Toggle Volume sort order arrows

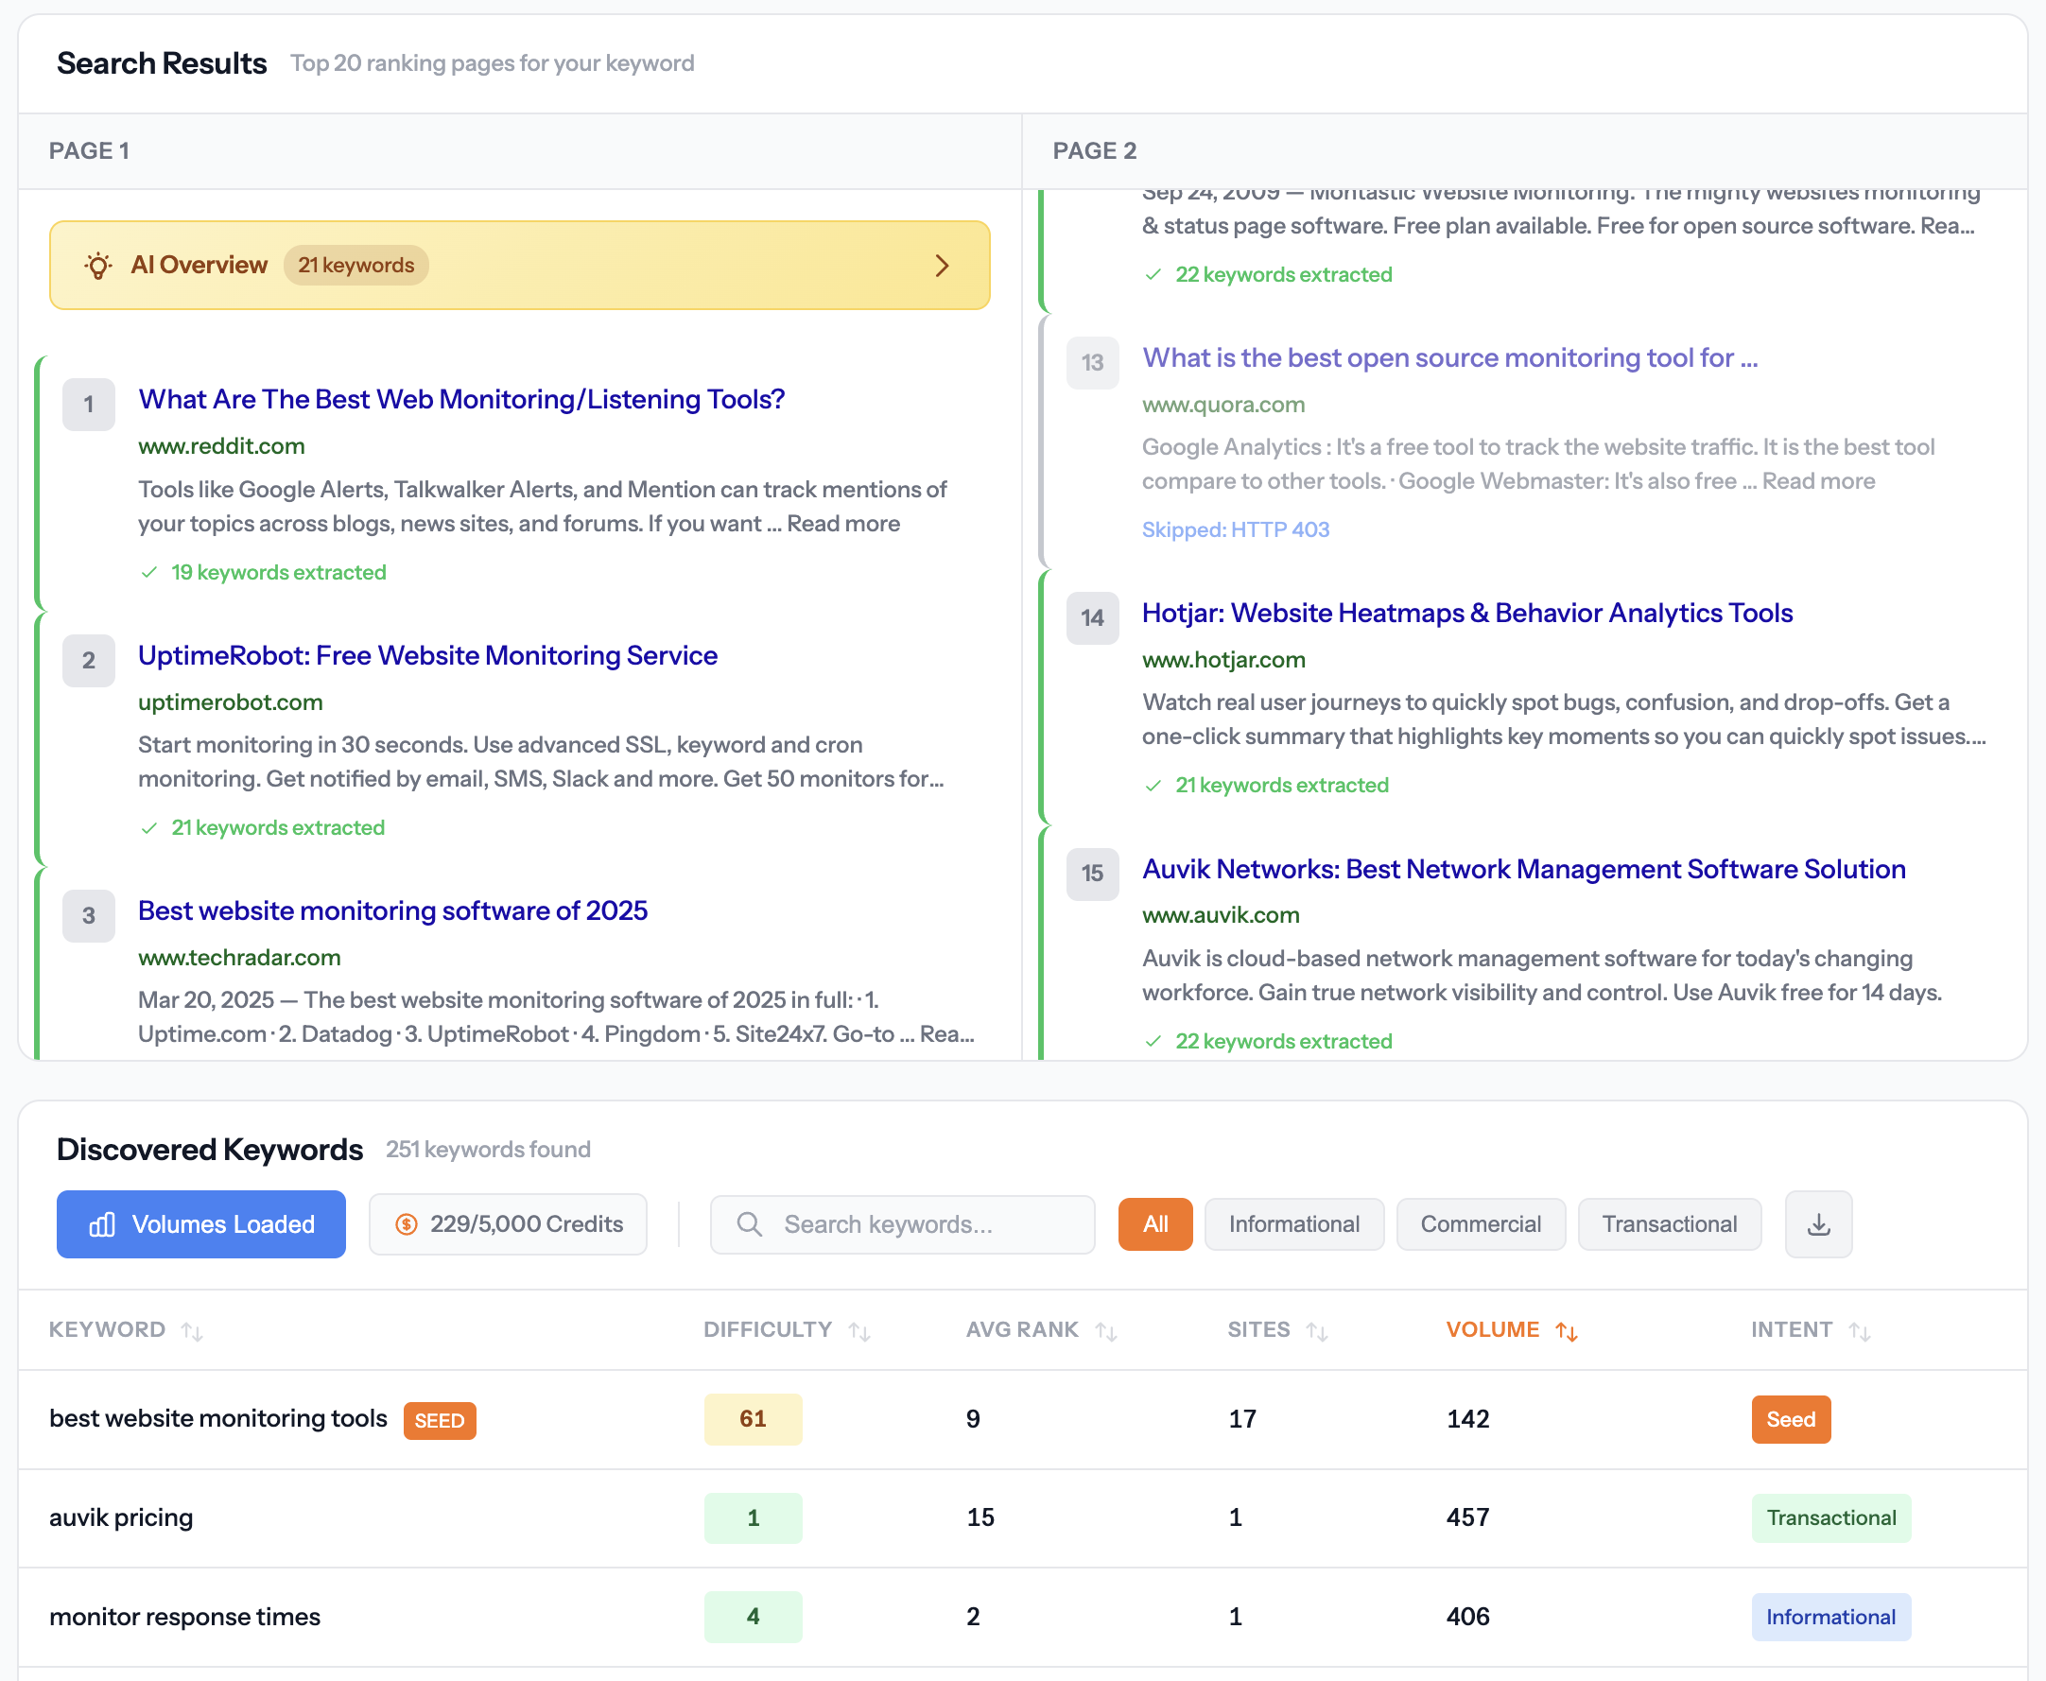coord(1567,1331)
